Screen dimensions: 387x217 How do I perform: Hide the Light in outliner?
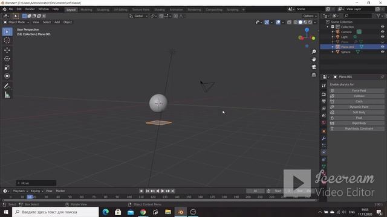[382, 37]
